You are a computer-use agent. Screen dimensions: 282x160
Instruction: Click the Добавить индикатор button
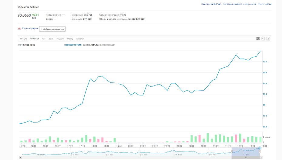point(52,29)
